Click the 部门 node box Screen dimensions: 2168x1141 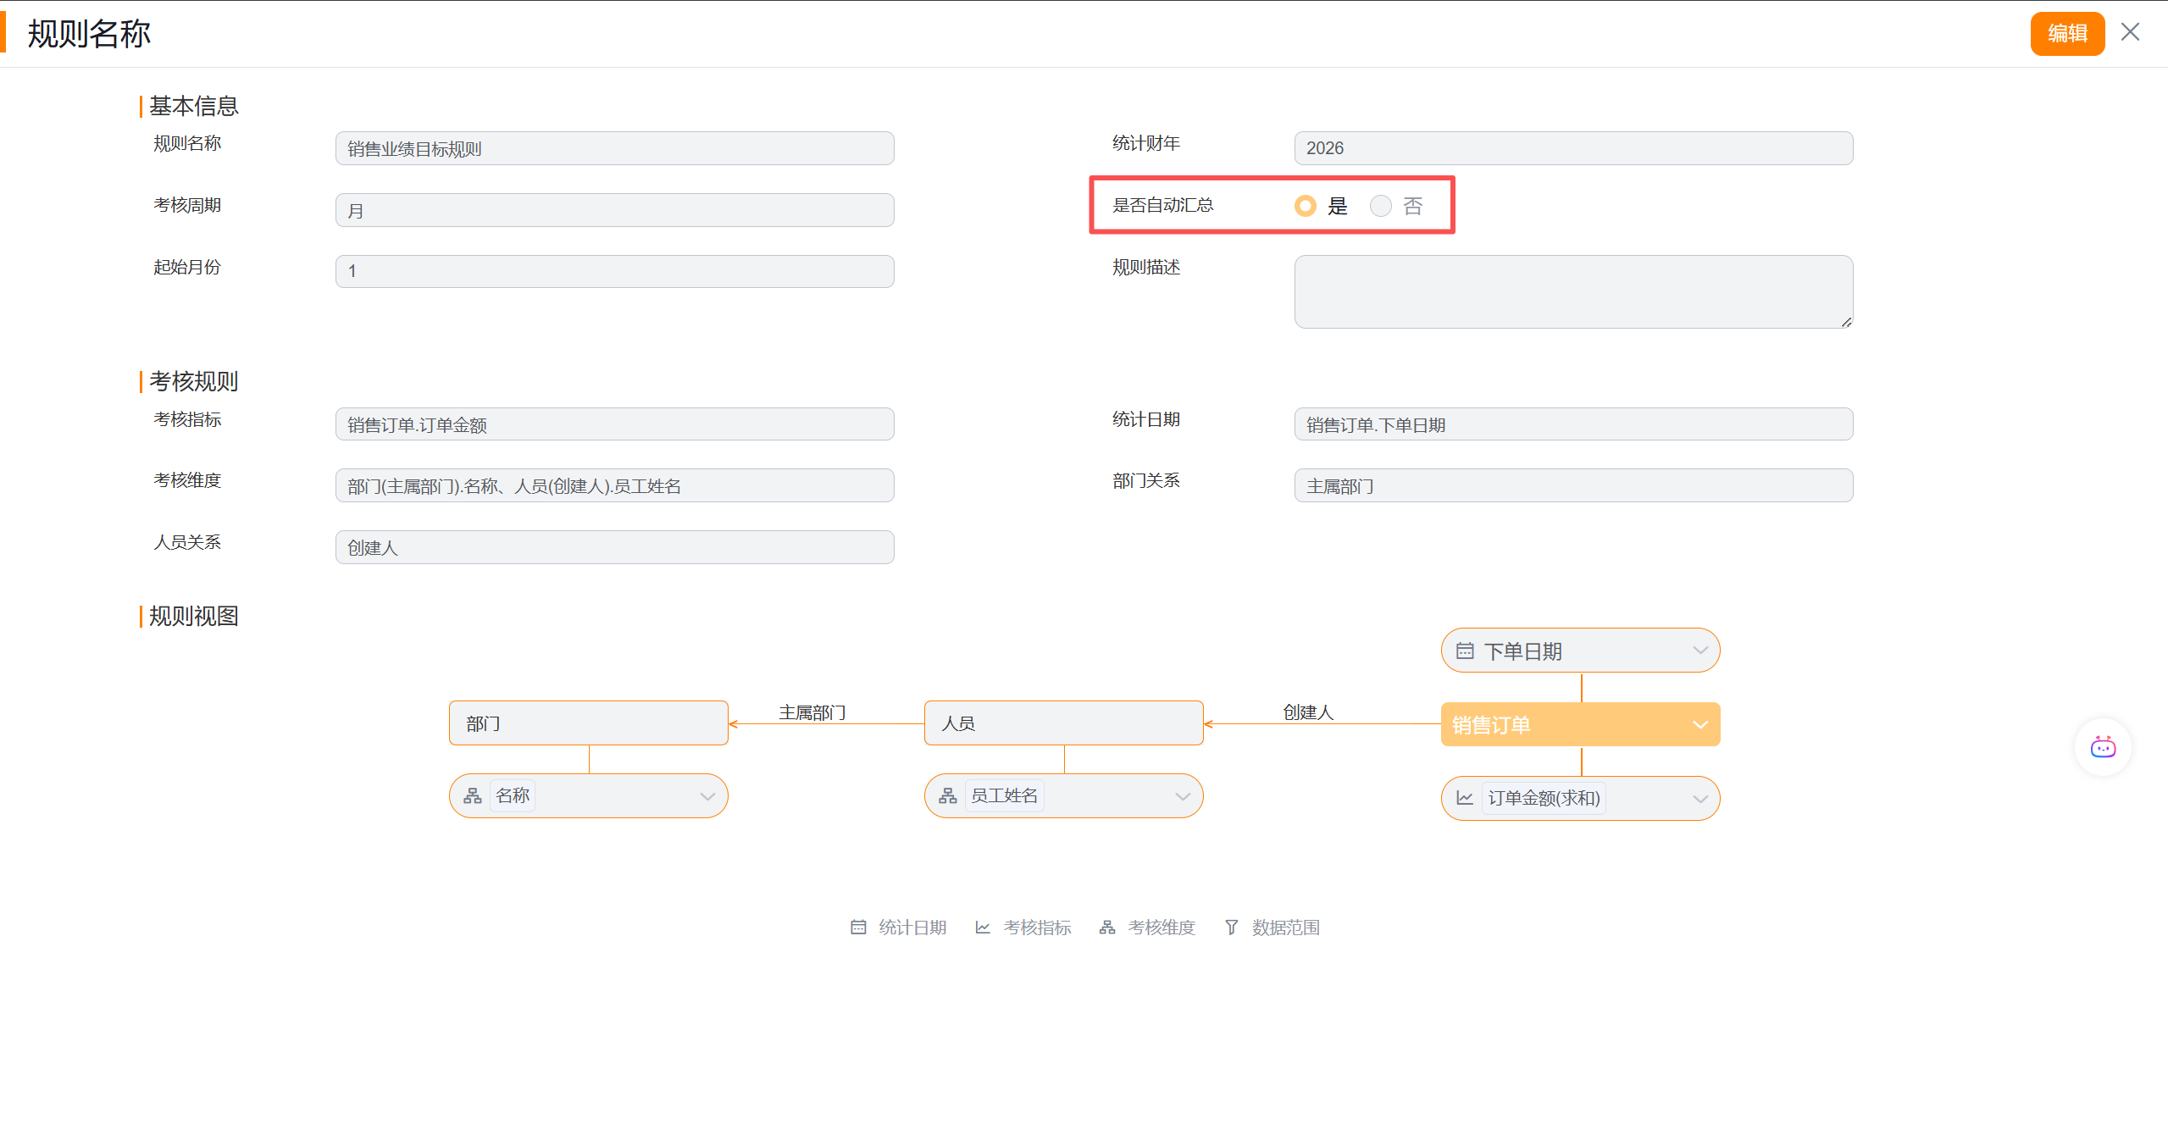coord(588,723)
